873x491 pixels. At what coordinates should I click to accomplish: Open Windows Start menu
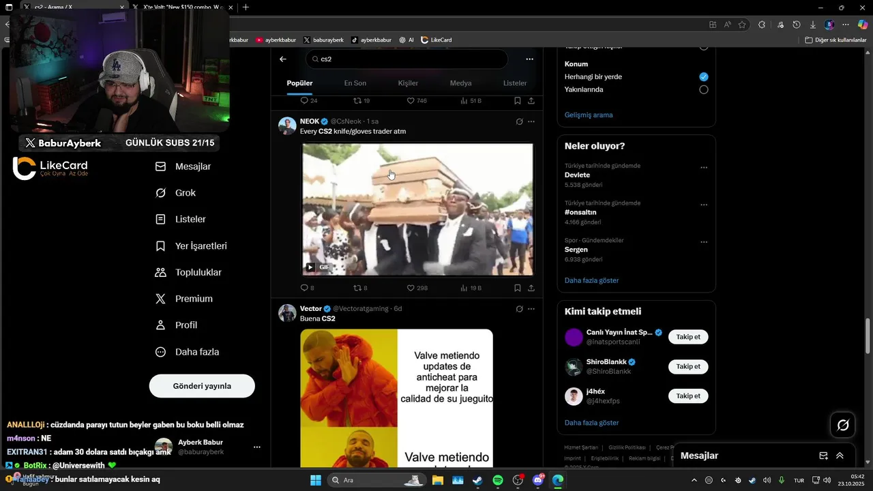point(316,480)
